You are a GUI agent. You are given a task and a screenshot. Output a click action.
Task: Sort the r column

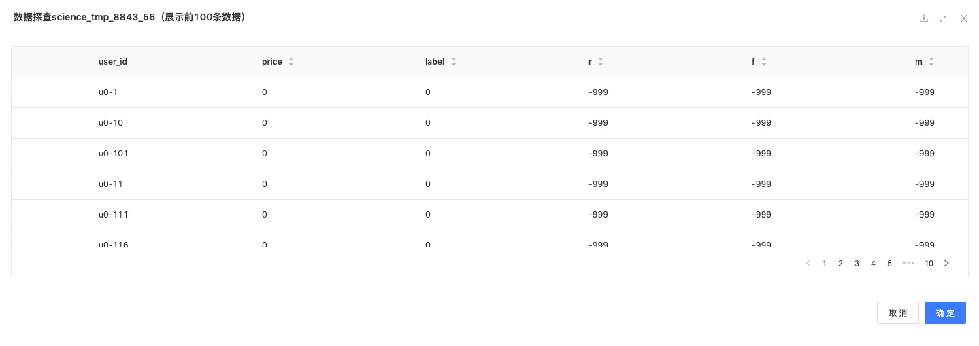pos(601,62)
